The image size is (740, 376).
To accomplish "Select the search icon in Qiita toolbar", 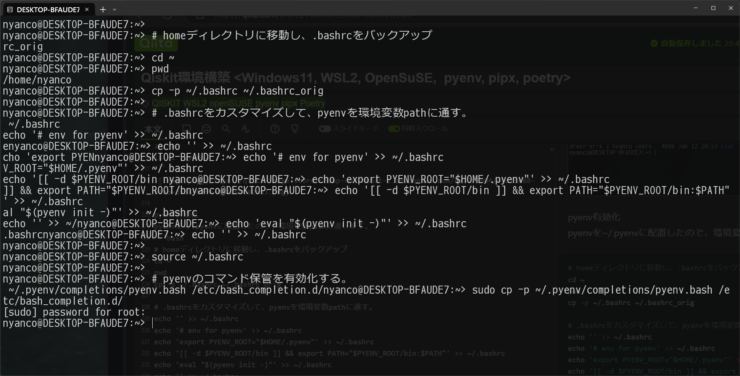I will tap(226, 129).
